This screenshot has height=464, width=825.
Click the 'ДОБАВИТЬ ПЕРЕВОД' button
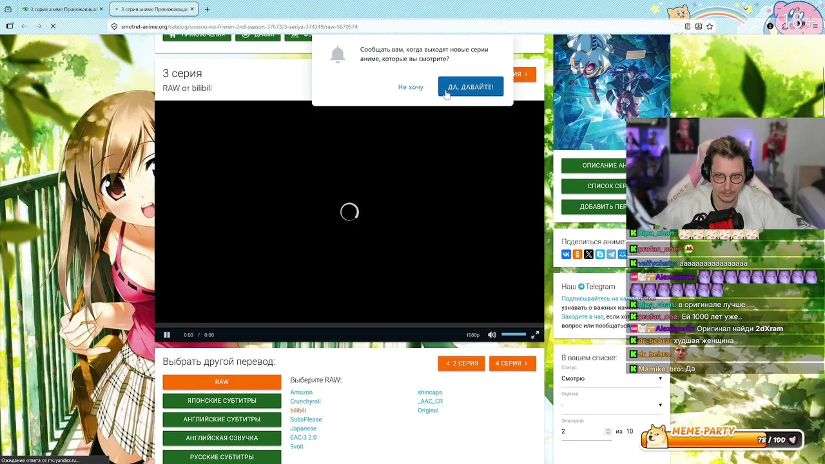click(594, 207)
